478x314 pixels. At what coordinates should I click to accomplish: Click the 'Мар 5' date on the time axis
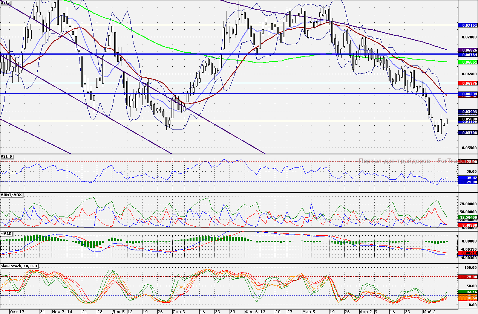pyautogui.click(x=309, y=312)
